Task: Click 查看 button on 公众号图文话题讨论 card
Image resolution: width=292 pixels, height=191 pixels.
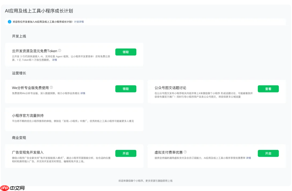Action: [268, 89]
